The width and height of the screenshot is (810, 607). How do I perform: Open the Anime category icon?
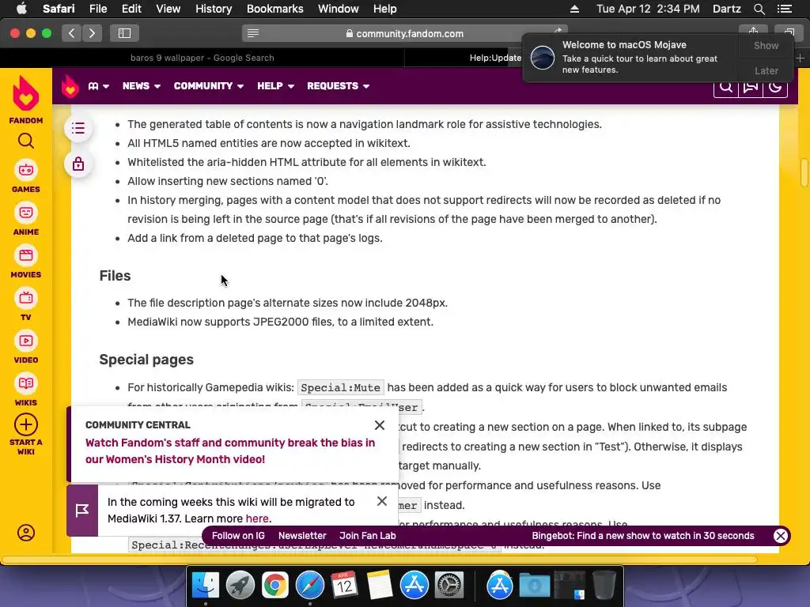click(x=26, y=213)
